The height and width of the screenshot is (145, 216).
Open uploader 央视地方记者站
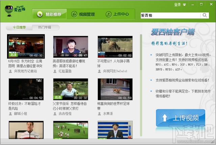[26, 71]
